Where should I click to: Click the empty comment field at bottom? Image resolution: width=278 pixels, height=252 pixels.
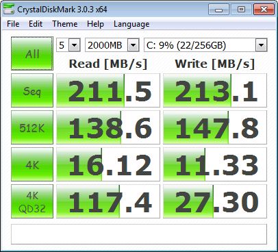click(139, 234)
